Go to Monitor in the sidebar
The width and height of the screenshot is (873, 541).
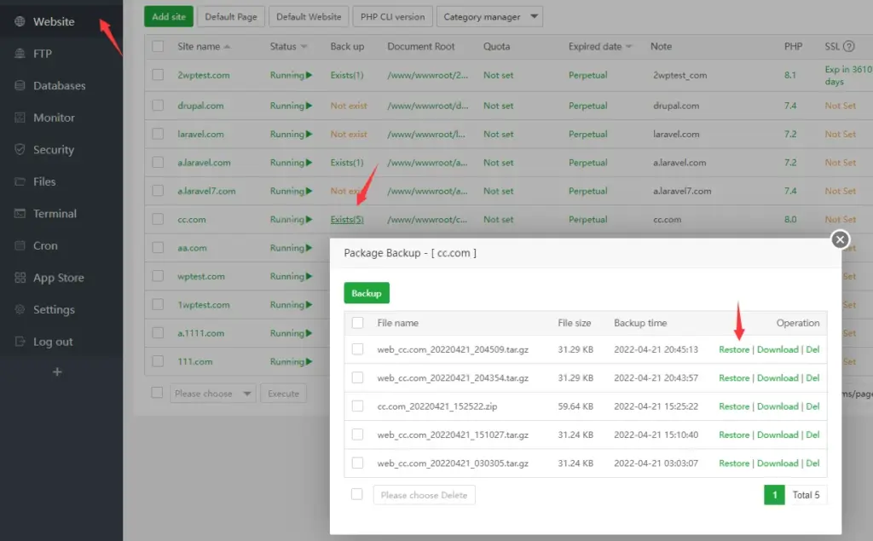point(53,118)
